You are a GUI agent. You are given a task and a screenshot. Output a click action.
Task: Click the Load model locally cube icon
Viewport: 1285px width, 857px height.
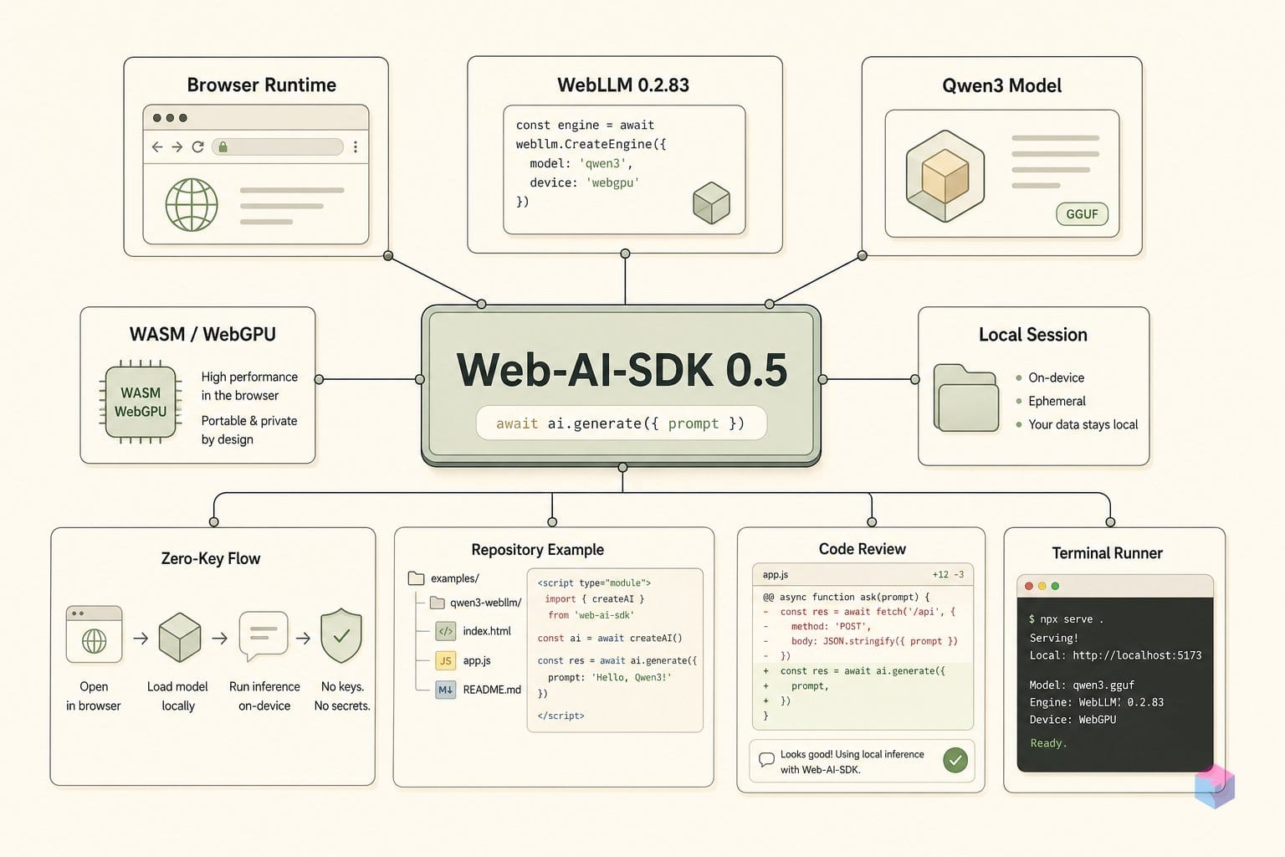click(x=179, y=638)
